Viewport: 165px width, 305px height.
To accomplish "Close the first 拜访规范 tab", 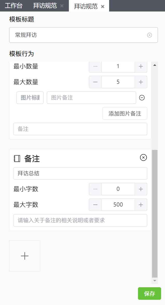I will click(62, 6).
